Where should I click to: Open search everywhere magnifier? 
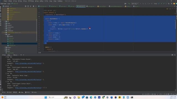click(x=171, y=4)
